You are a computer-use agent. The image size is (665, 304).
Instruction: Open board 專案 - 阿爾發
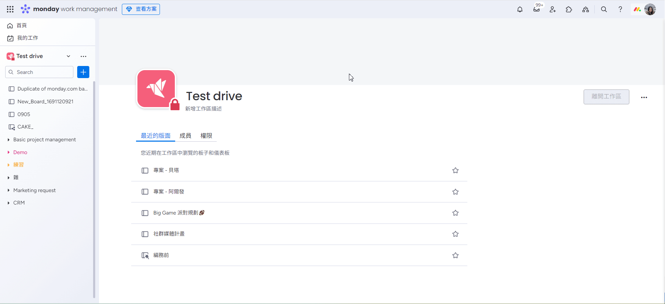[x=169, y=192]
